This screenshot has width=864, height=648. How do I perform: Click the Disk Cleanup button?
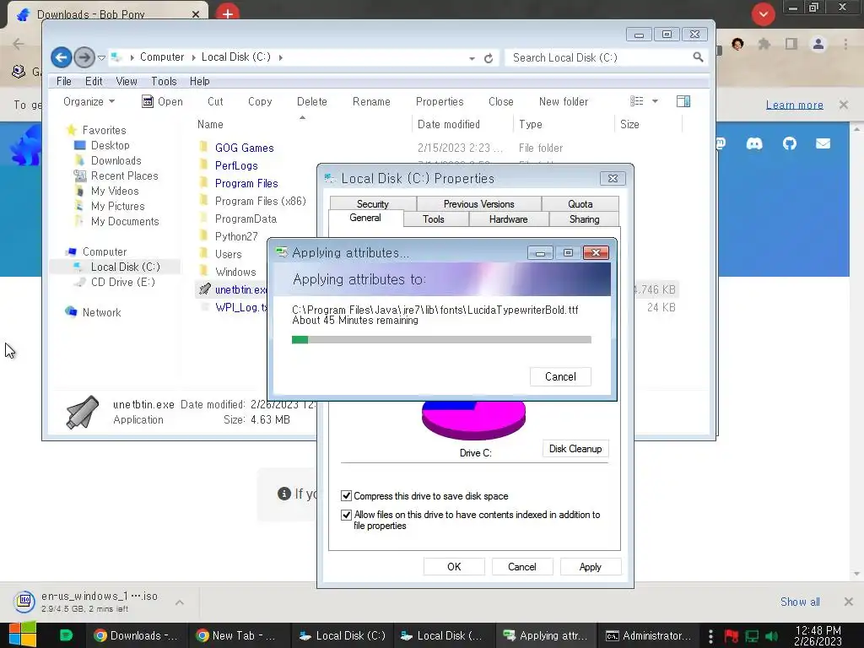tap(575, 449)
